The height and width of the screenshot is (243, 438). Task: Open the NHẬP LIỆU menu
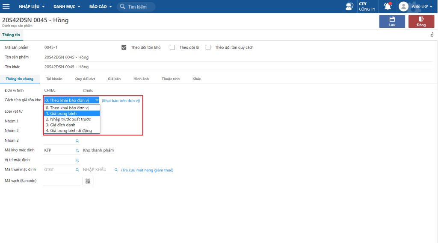(32, 6)
